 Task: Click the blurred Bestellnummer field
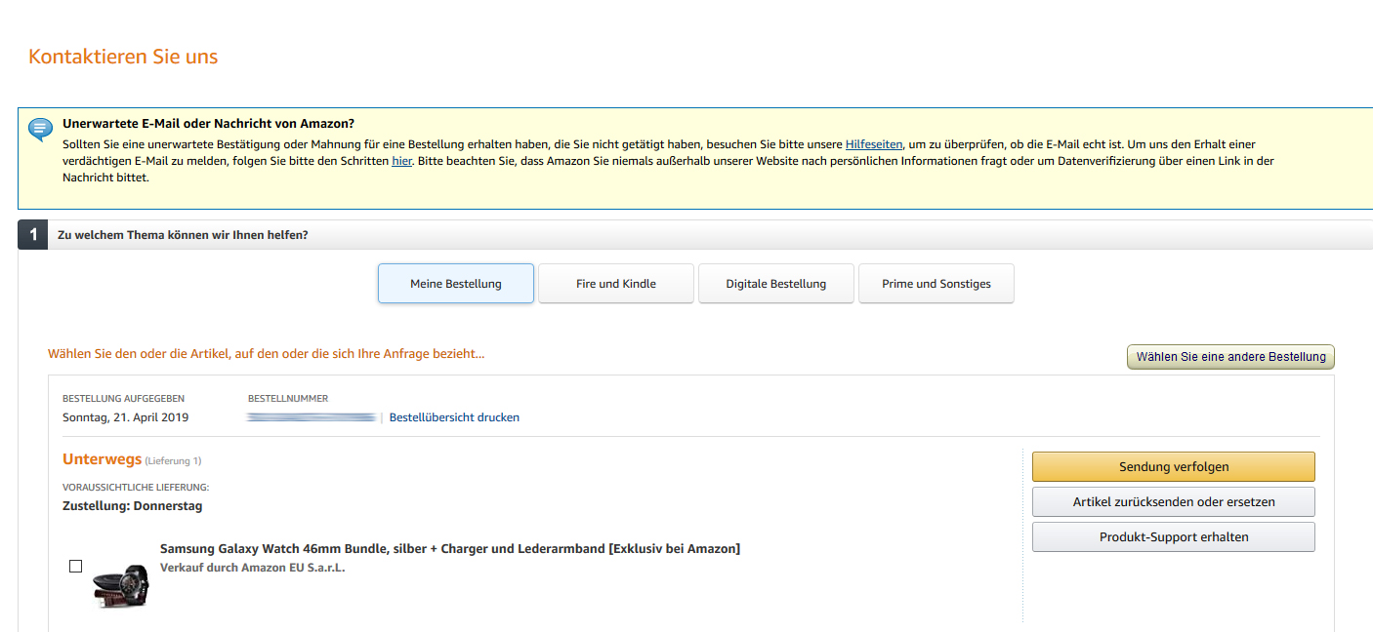coord(311,415)
